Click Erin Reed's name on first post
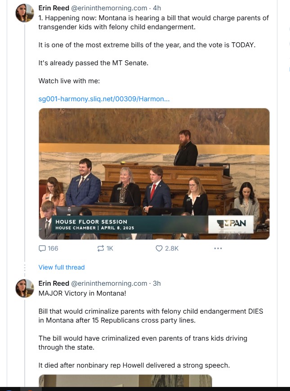The image size is (290, 391). (x=54, y=8)
